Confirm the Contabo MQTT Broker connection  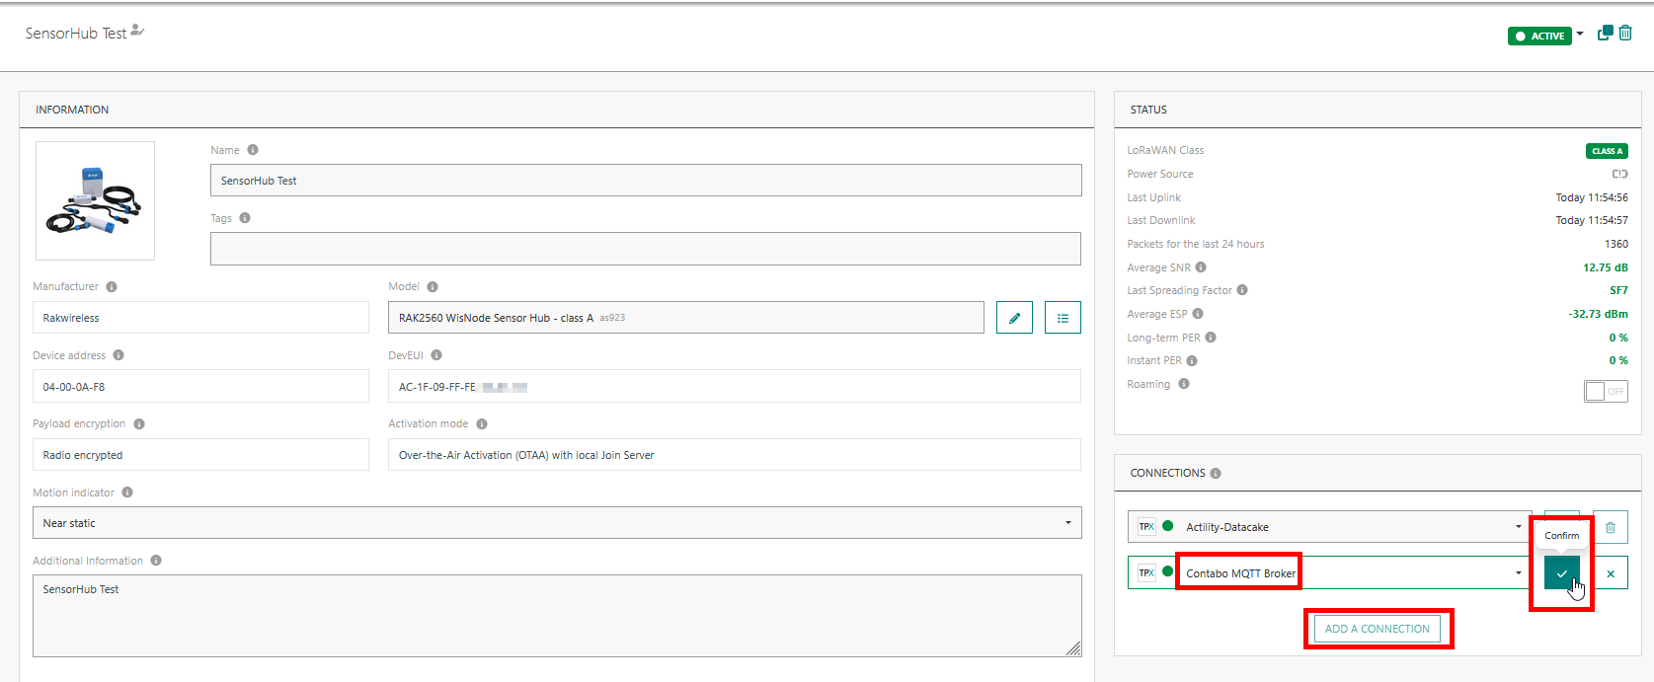pyautogui.click(x=1561, y=573)
